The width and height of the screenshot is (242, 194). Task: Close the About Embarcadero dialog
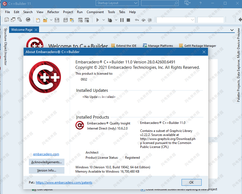coord(204,52)
